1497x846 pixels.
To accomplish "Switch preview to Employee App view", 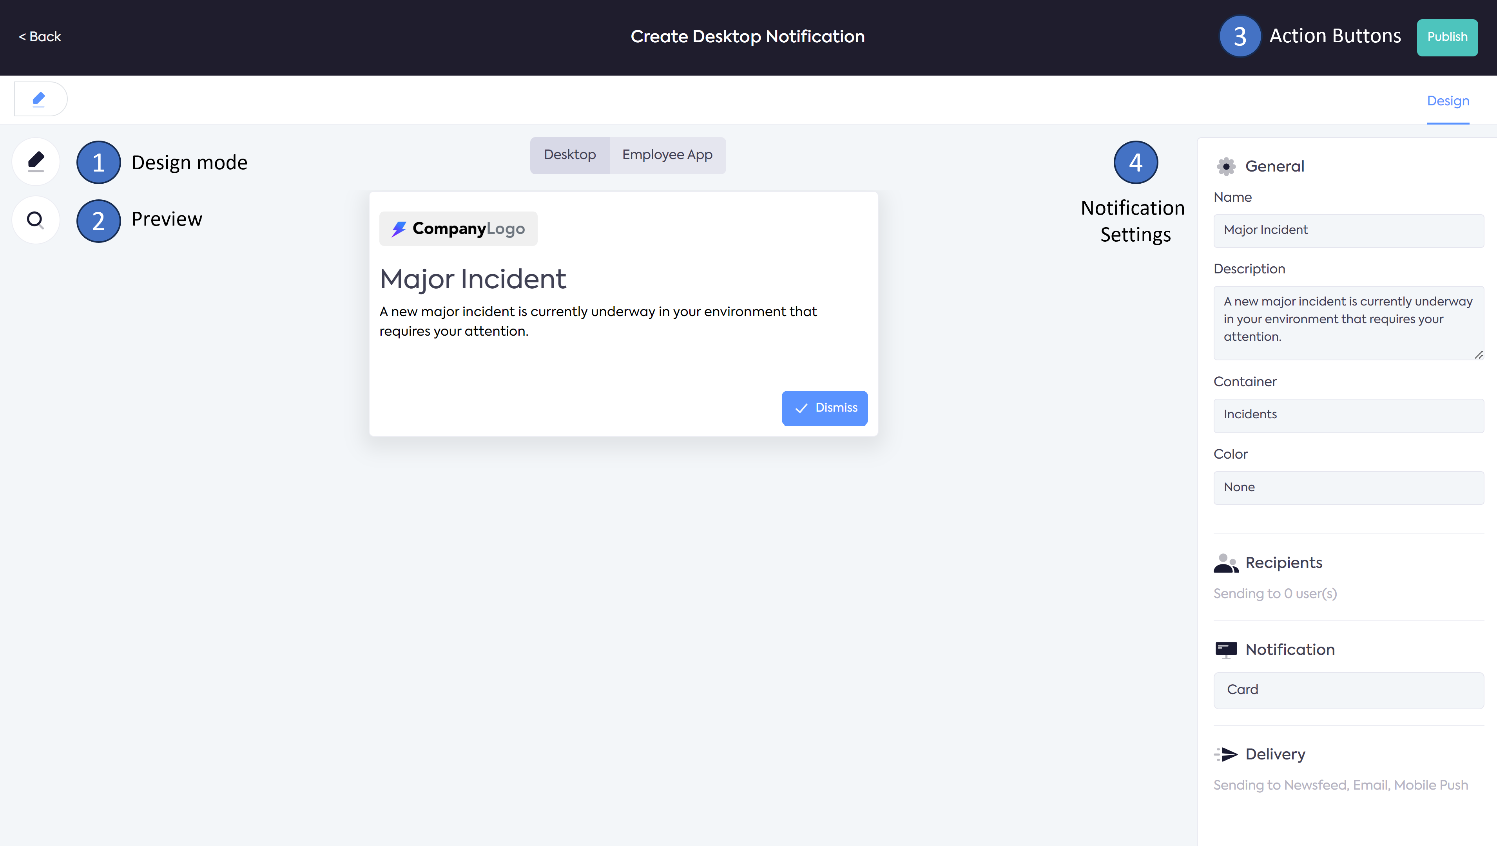I will click(x=667, y=155).
